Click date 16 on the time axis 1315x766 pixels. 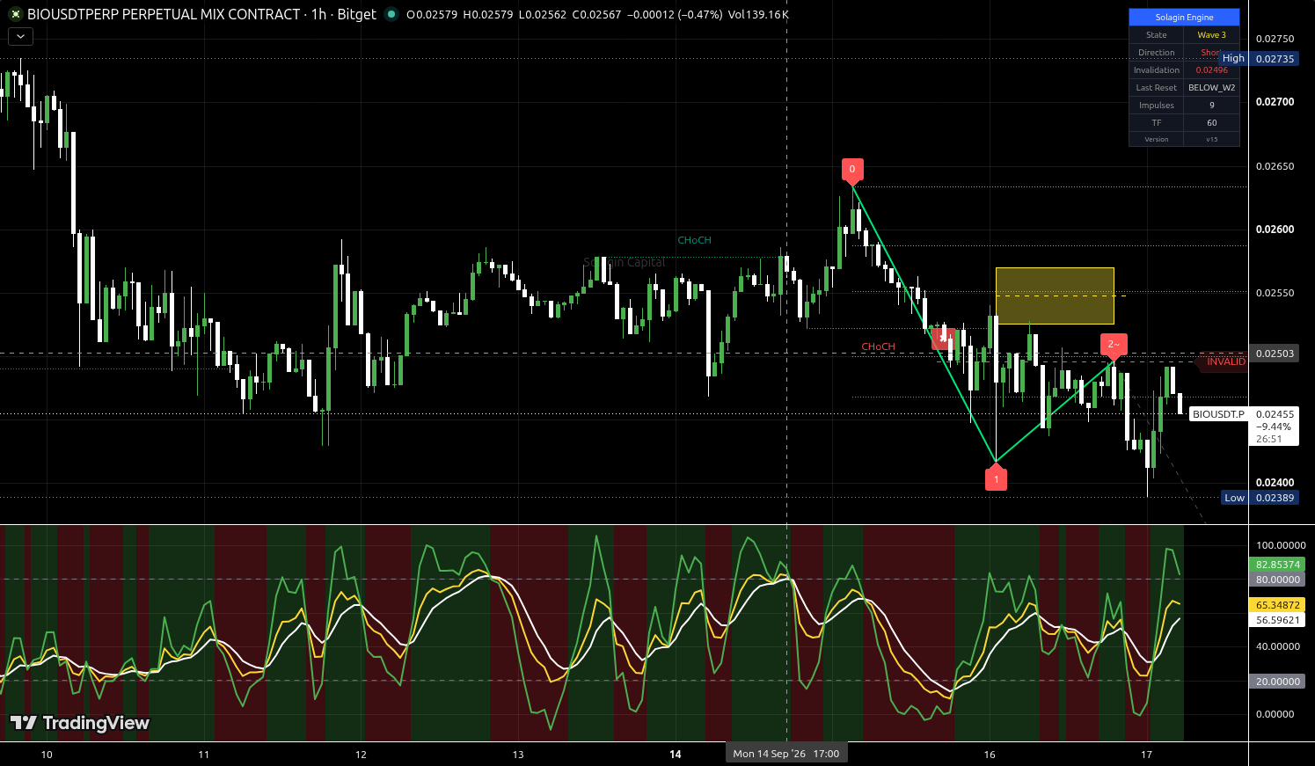(x=990, y=755)
